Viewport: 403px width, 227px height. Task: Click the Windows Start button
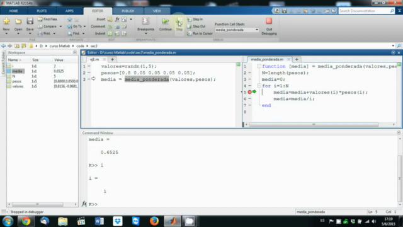8,221
